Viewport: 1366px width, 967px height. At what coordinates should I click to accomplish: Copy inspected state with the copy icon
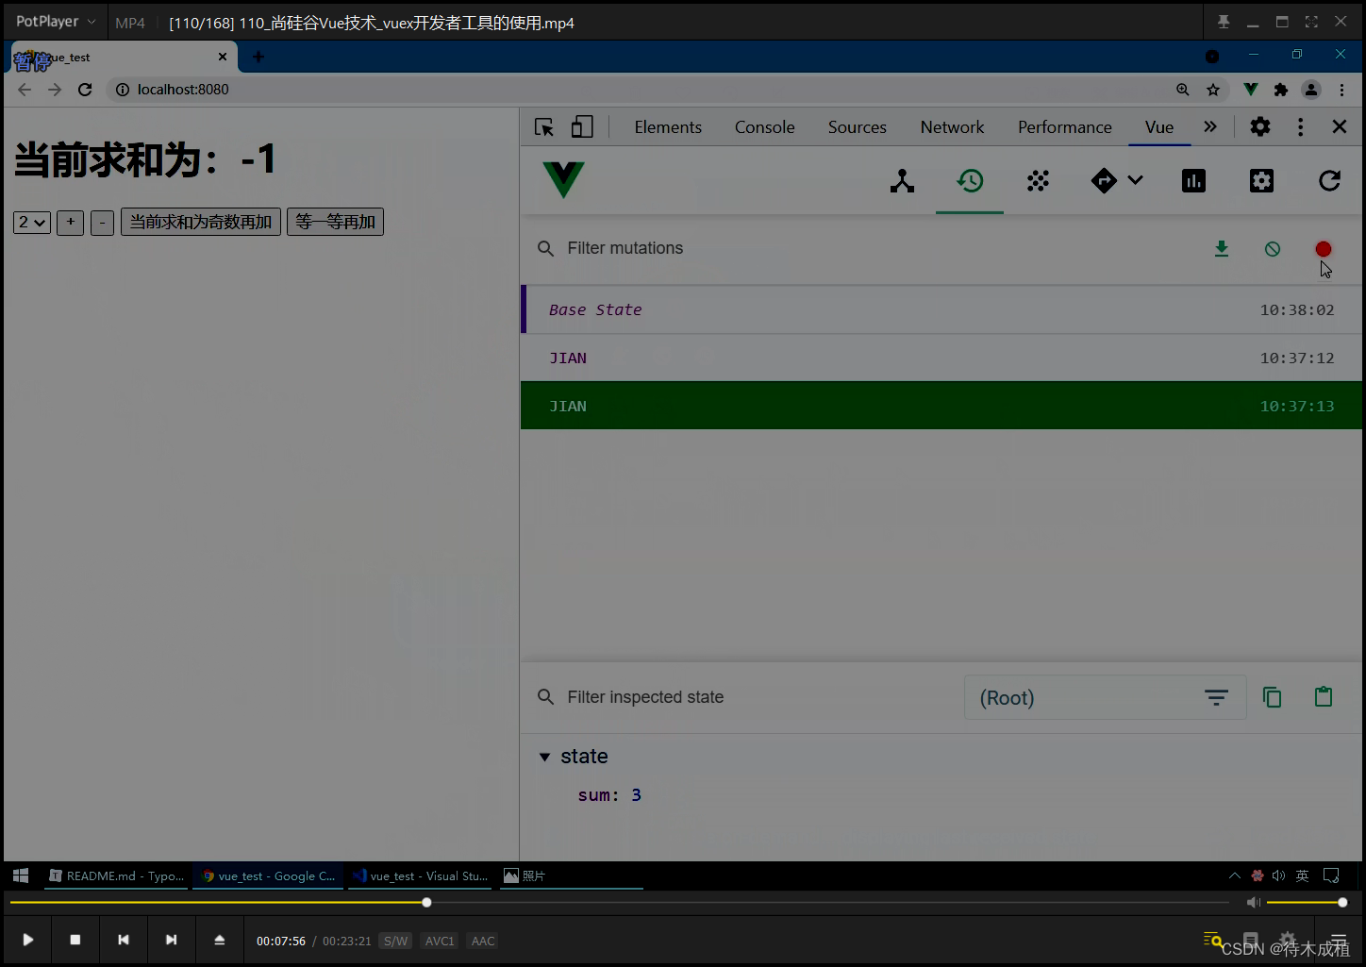tap(1272, 696)
